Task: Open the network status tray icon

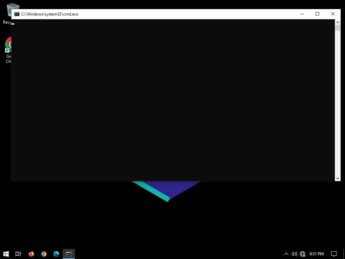Action: click(303, 254)
